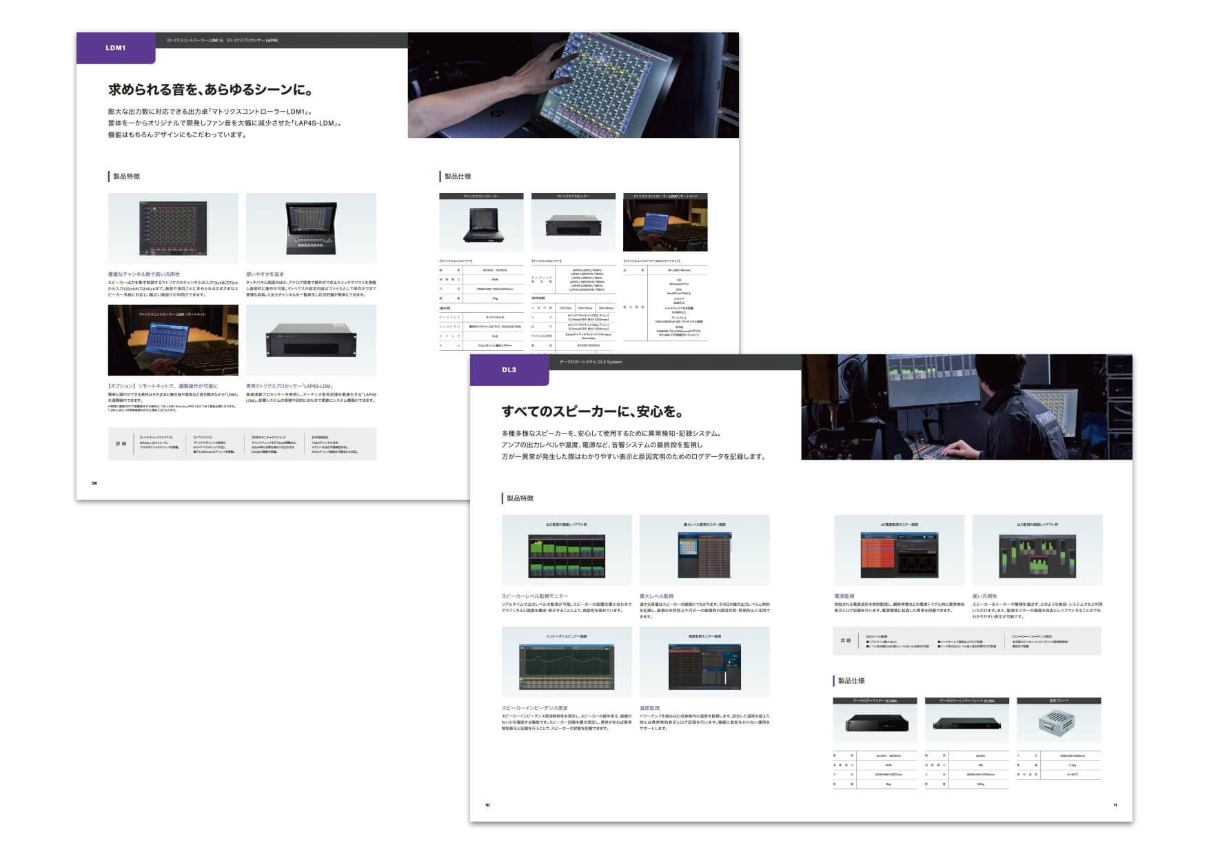Click caption 専用マトリクスプロセッサー「LAP4S-LDM」
The image size is (1209, 854).
click(x=290, y=386)
